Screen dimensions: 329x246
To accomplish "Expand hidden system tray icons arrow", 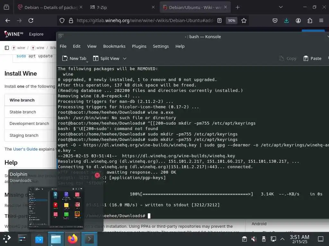I will pyautogui.click(x=282, y=239).
